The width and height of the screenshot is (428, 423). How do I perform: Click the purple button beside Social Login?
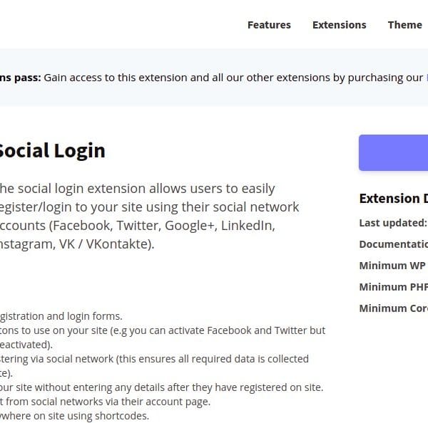(x=394, y=152)
